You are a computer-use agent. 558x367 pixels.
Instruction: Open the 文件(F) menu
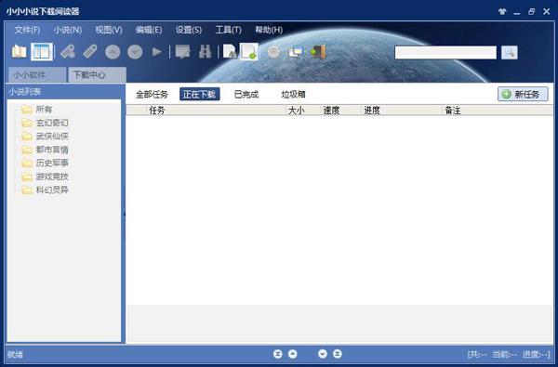coord(27,31)
